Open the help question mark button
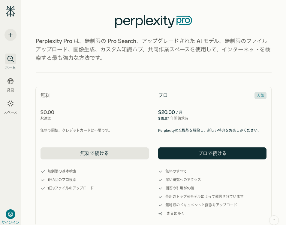Viewport: 286px width, 225px height. (274, 220)
